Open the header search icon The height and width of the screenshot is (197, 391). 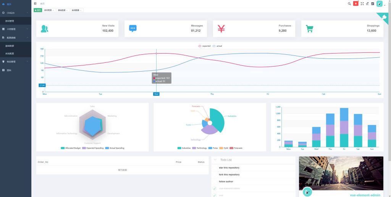(x=349, y=3)
